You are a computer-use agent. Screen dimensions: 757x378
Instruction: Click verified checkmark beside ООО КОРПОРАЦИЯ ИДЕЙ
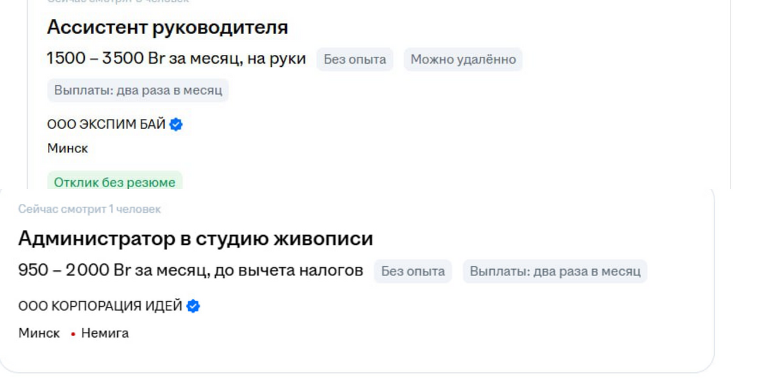point(194,306)
